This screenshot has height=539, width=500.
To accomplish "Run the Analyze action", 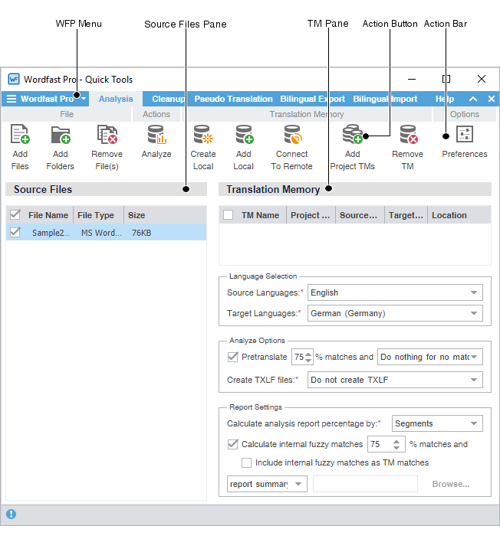I will click(156, 134).
